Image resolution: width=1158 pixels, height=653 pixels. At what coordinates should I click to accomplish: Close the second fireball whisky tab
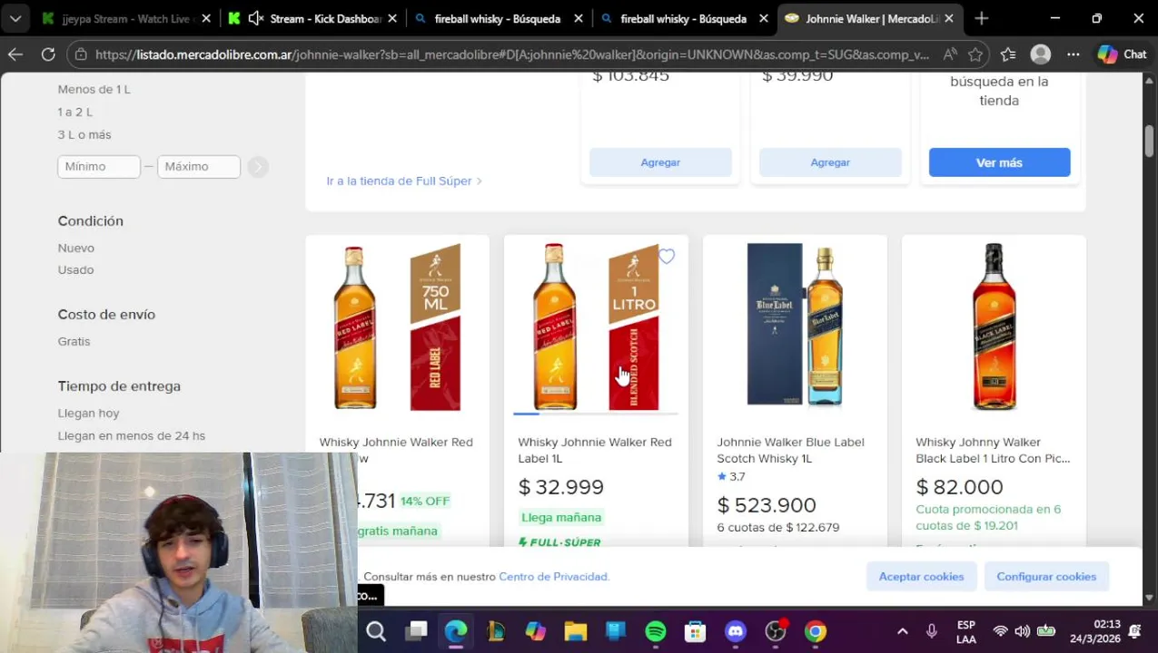coord(764,18)
